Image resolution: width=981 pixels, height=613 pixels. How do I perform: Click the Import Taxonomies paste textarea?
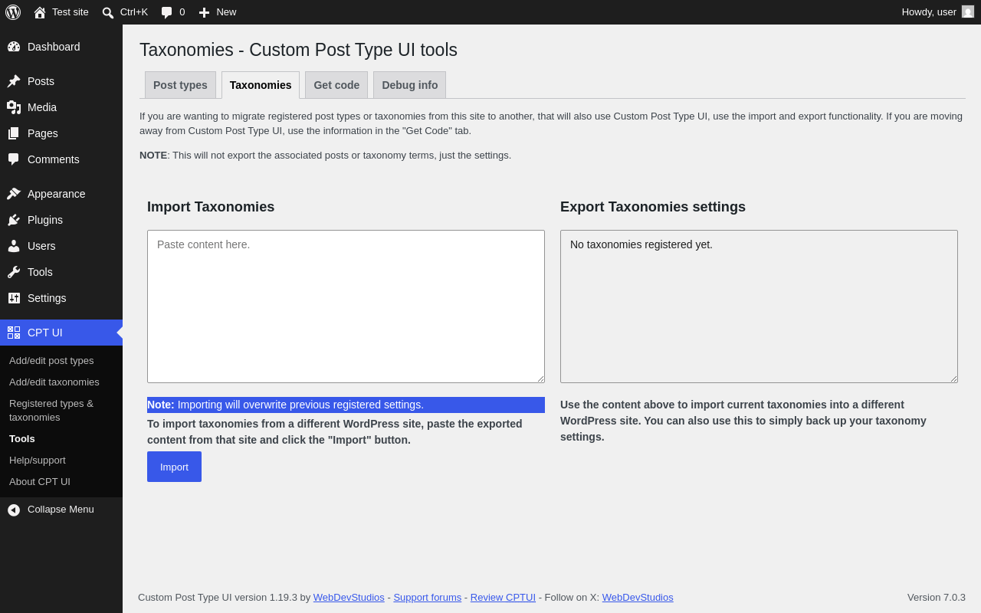point(346,306)
